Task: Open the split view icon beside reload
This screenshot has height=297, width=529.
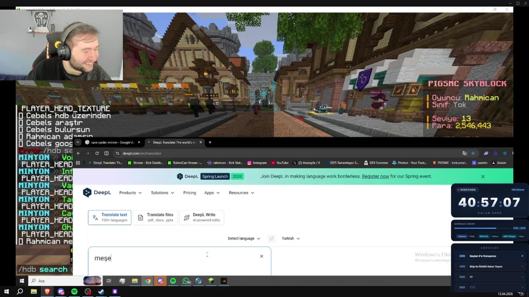Action: click(x=107, y=153)
